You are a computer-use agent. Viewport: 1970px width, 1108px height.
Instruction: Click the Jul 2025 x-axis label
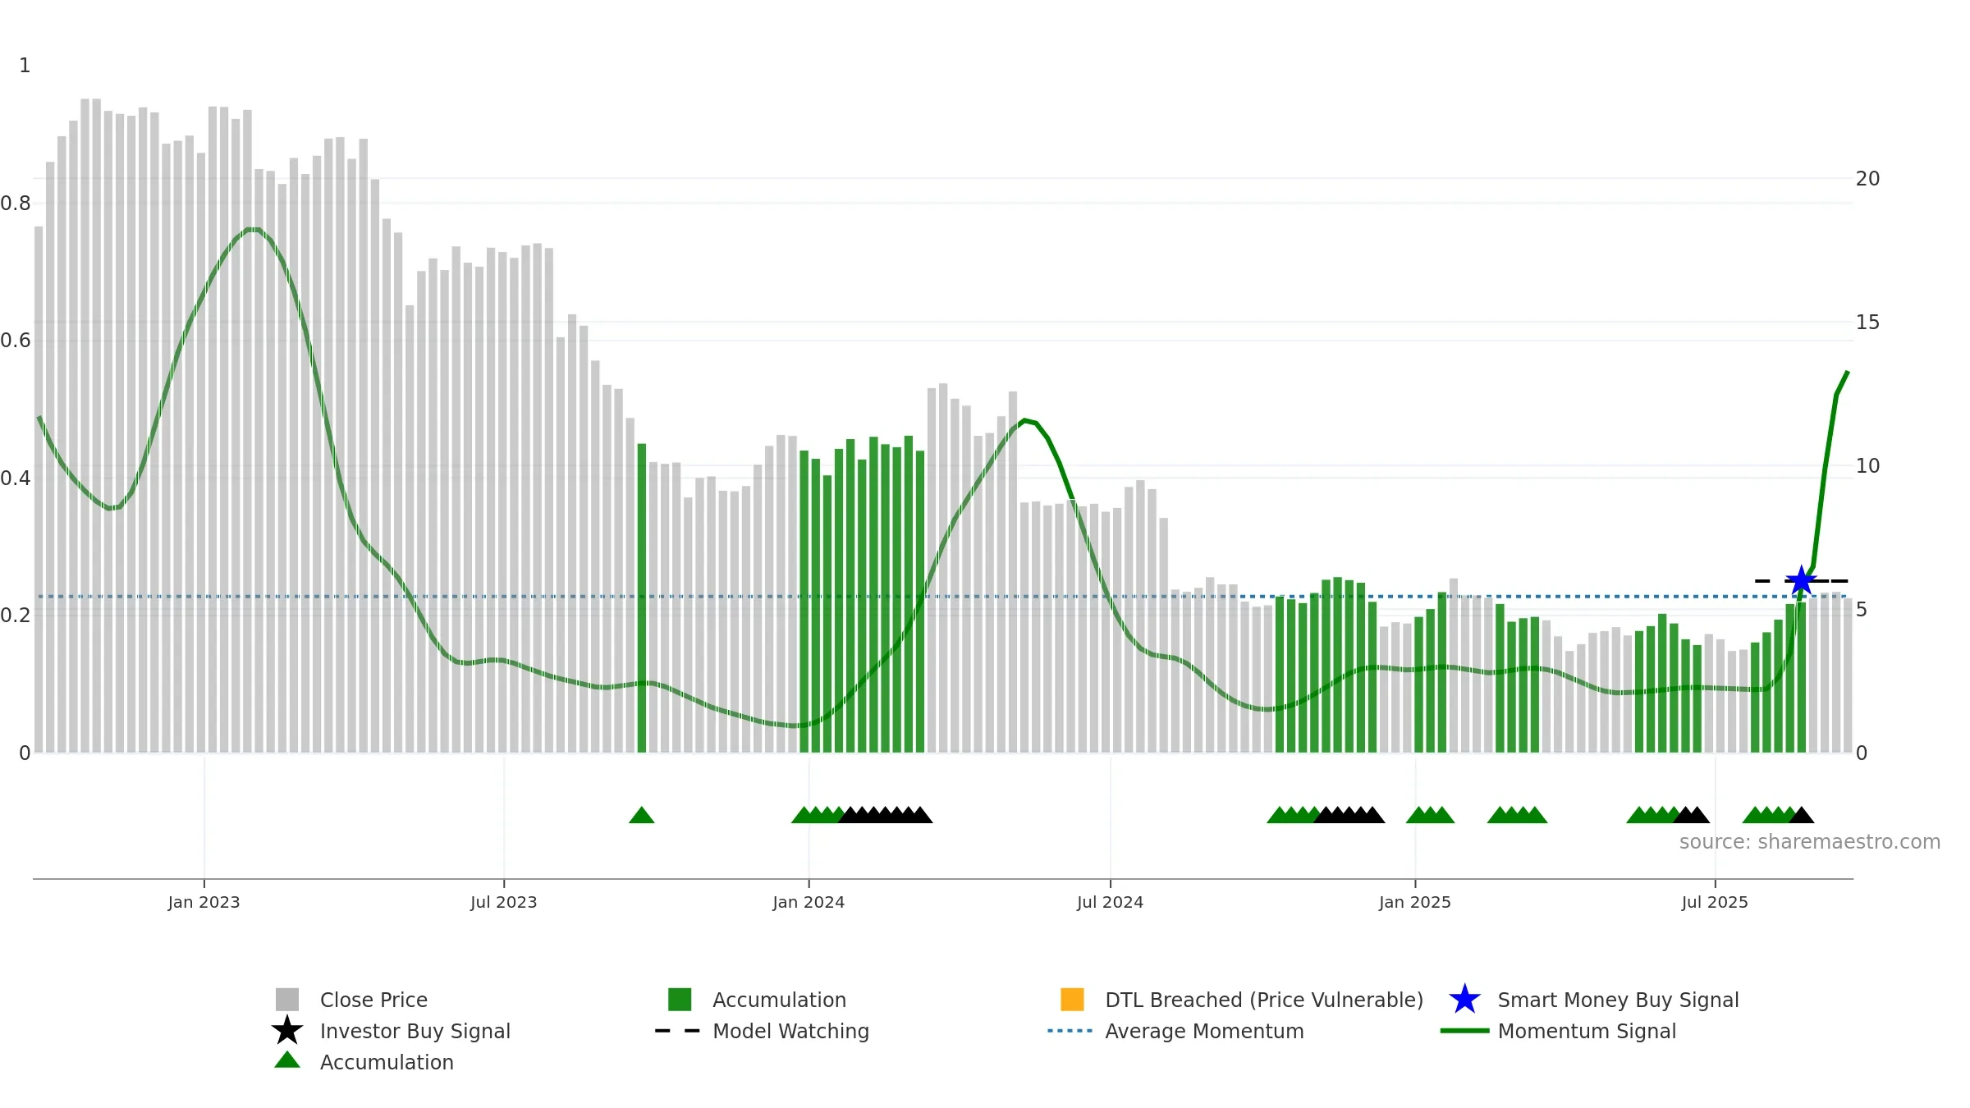[x=1715, y=903]
